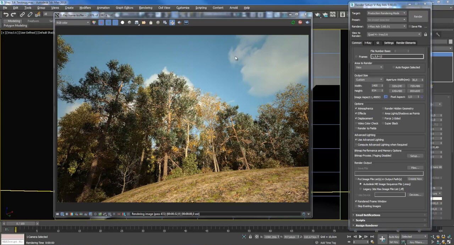Load image into V-Ray frame buffer
This screenshot has width=454, height=245.
pyautogui.click(x=144, y=22)
